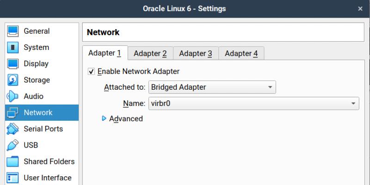Image resolution: width=370 pixels, height=185 pixels.
Task: Open the USB plug icon
Action: coord(12,145)
